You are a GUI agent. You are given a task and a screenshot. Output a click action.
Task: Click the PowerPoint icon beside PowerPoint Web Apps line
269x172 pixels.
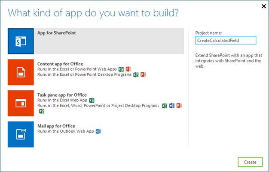[x=128, y=69]
